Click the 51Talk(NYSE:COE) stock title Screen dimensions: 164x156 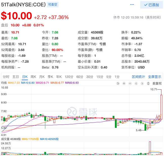[23, 5]
